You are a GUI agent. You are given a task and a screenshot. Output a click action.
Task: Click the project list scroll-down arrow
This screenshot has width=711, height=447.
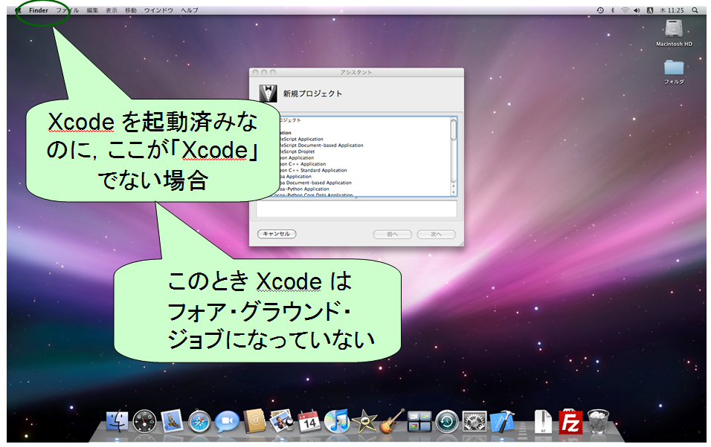point(453,192)
